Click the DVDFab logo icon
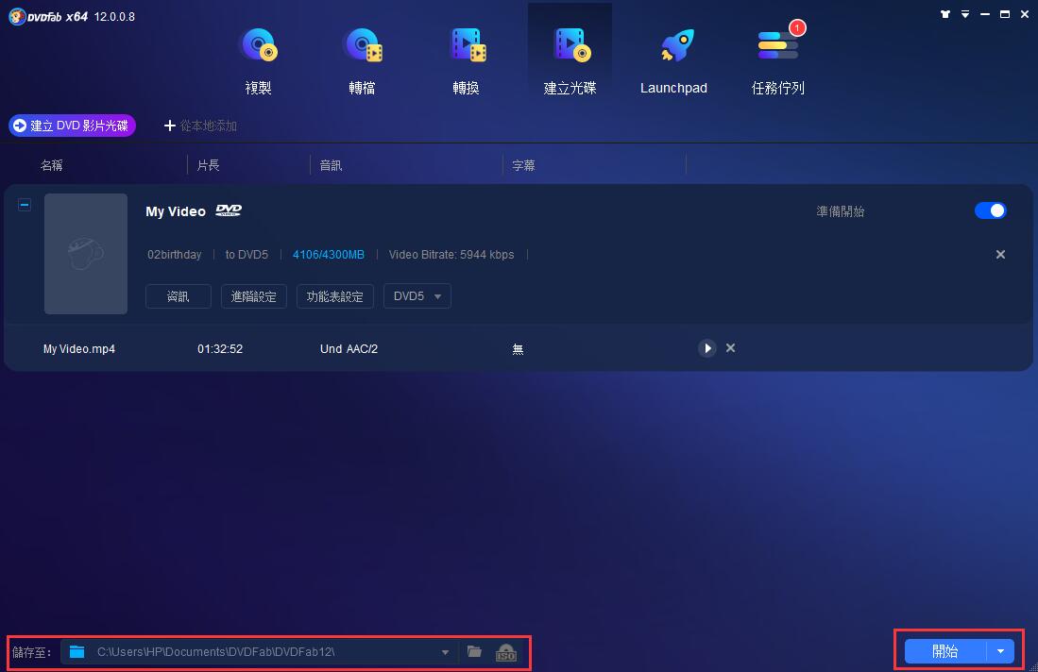 [17, 16]
